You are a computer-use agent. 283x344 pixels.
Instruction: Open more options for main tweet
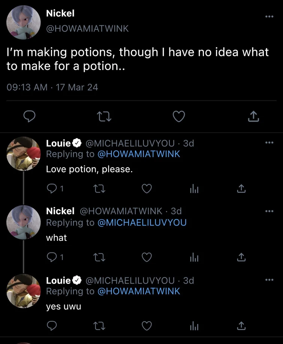coord(269,17)
